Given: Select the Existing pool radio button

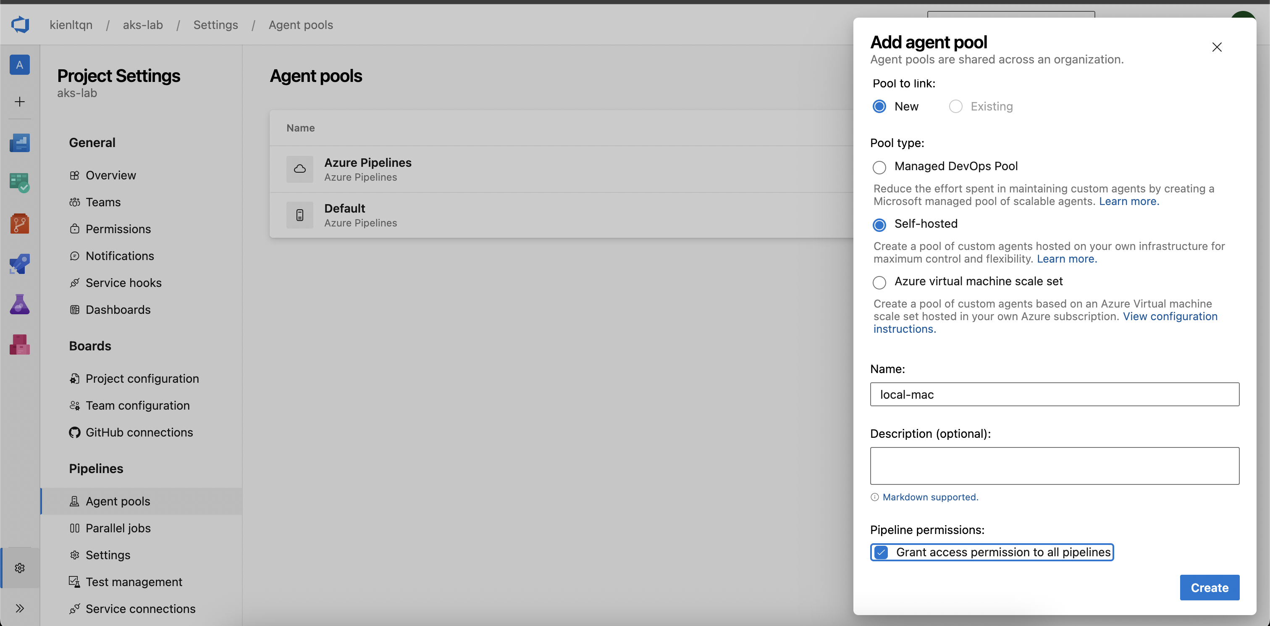Looking at the screenshot, I should (x=955, y=107).
